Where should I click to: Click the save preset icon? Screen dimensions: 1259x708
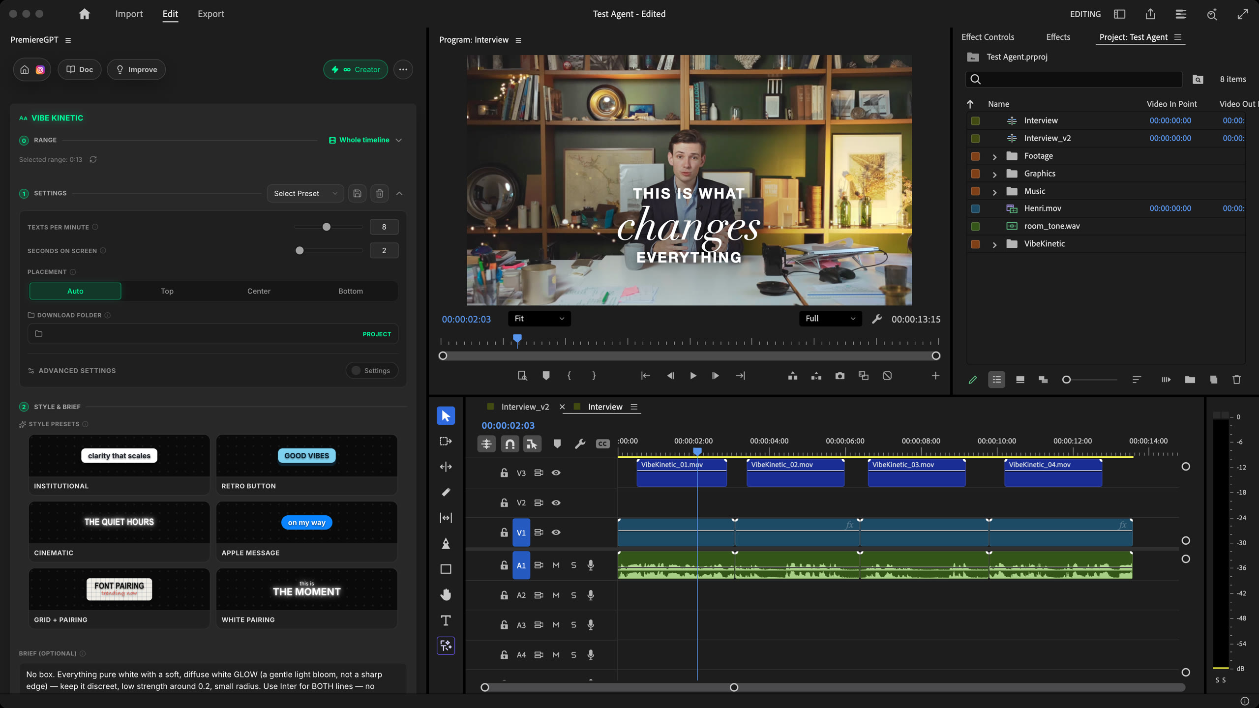click(358, 193)
